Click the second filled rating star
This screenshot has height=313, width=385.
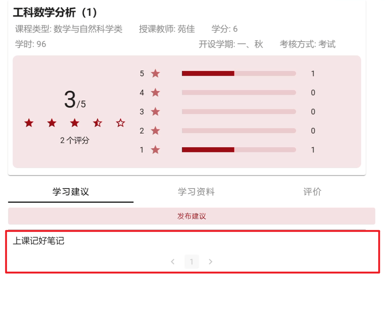pos(52,123)
